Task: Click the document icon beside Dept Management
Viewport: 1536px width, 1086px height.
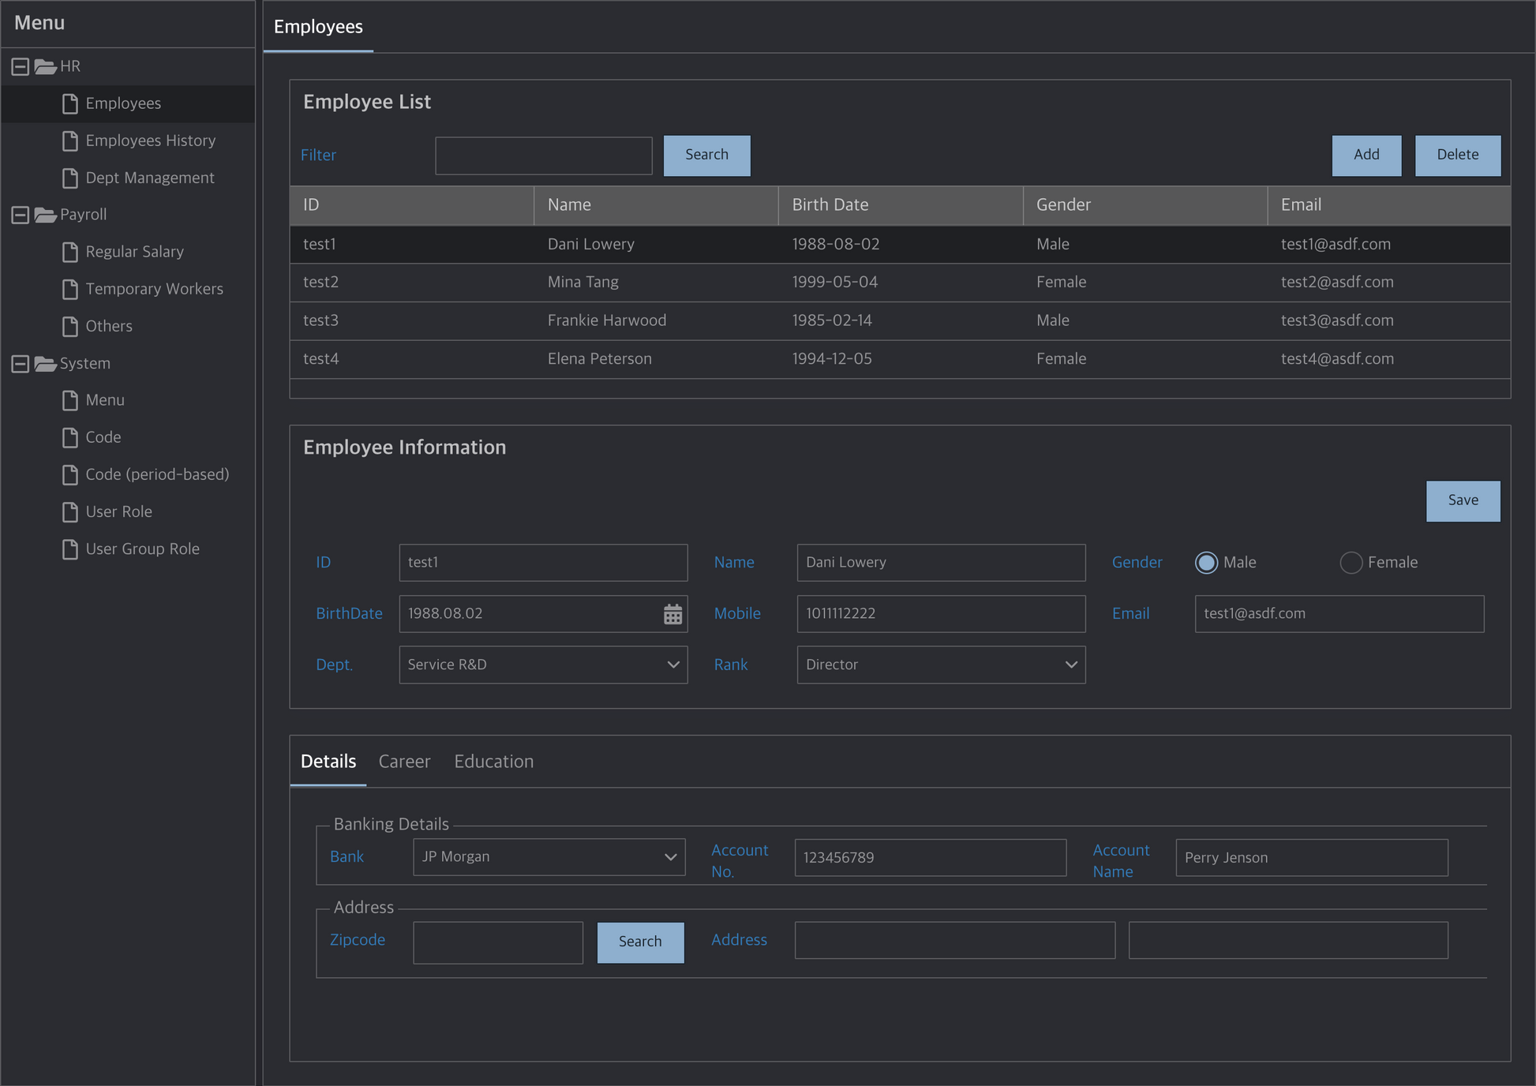Action: (69, 178)
